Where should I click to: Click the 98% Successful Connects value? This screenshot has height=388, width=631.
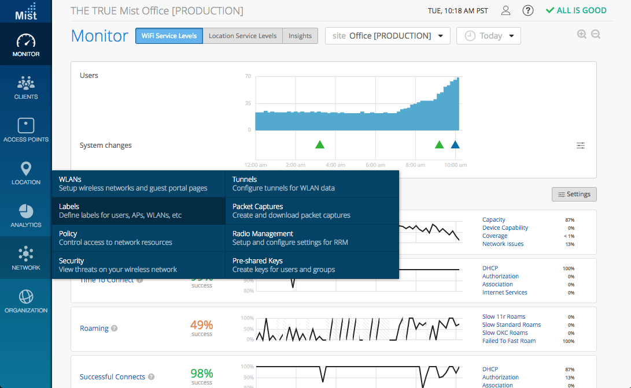coord(202,374)
